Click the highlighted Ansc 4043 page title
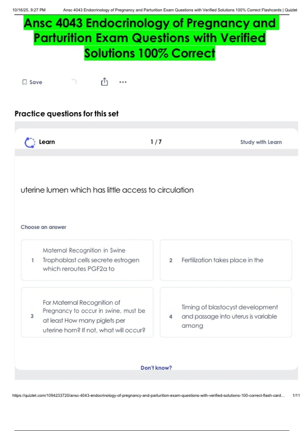 coord(150,38)
